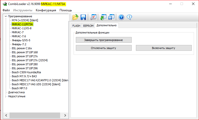The width and height of the screenshot is (199, 120).
Task: Open the Файл menu
Action: click(6, 10)
